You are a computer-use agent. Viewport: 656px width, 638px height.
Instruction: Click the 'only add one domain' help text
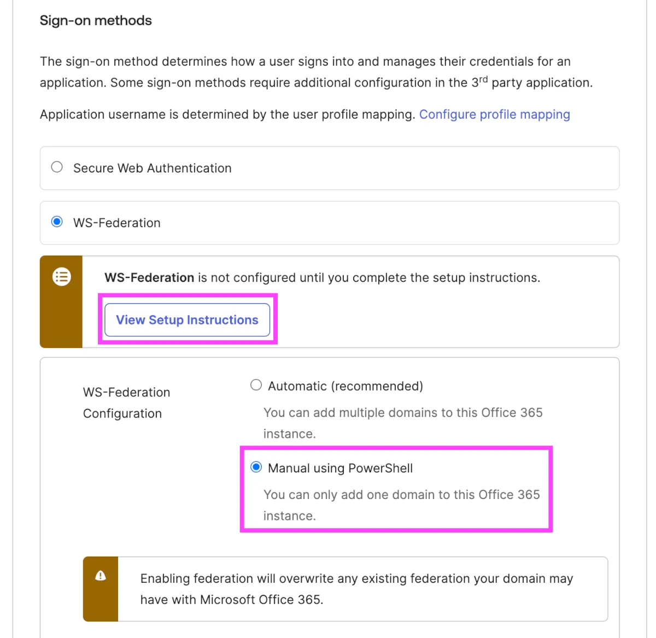[x=401, y=504]
